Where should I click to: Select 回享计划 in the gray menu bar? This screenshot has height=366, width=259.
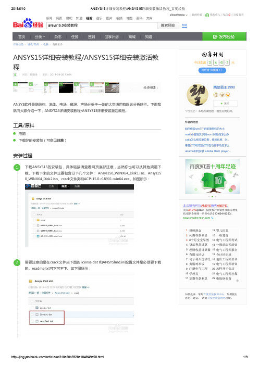112,36
